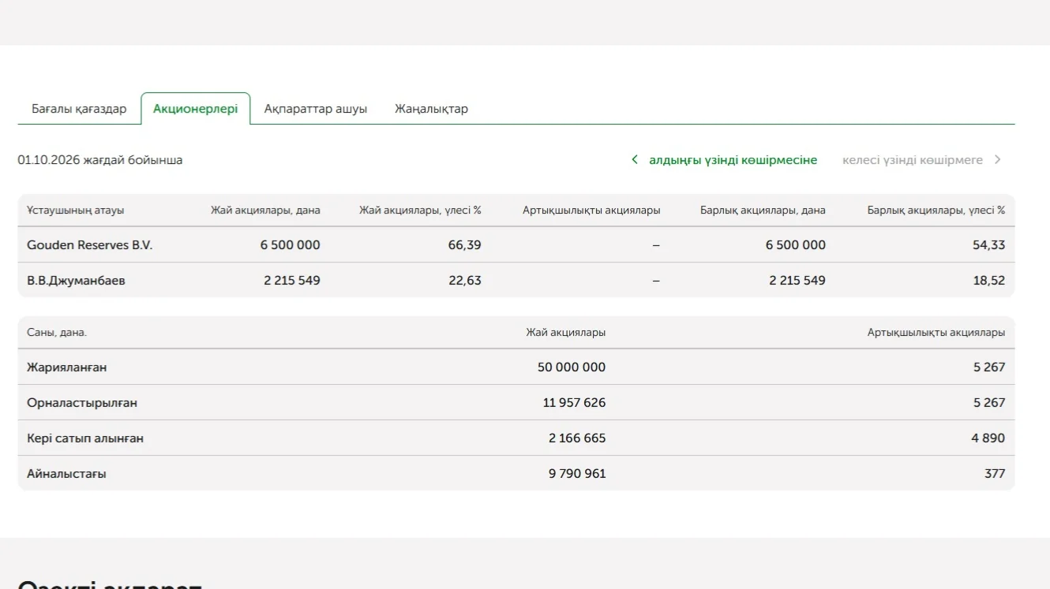Click the Барлық акциялары, дана column header
This screenshot has height=589, width=1050.
(x=763, y=211)
